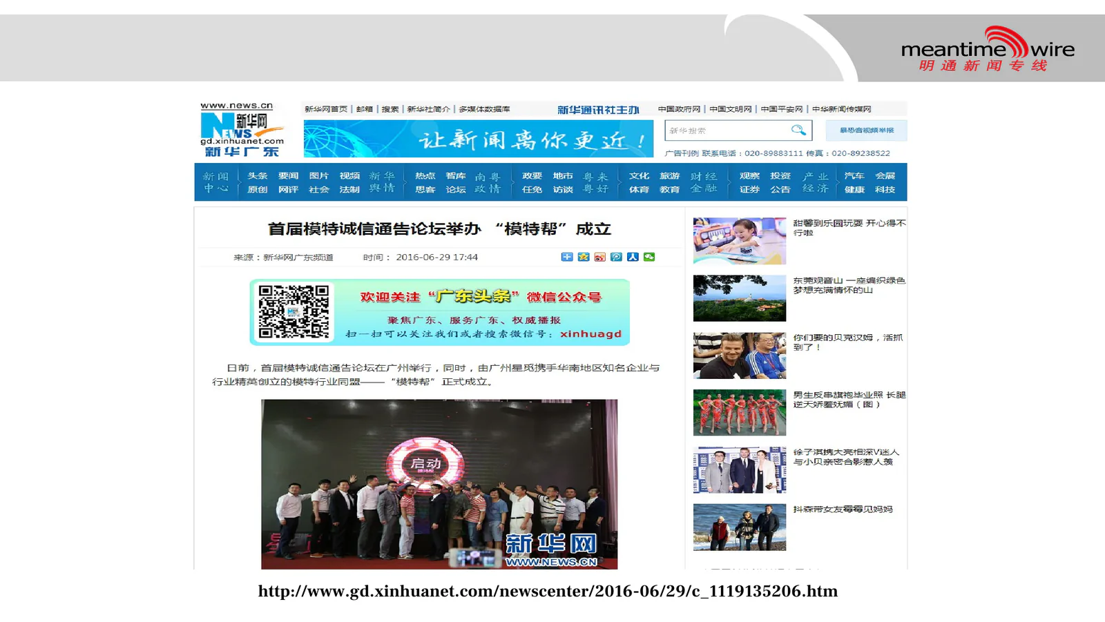Select 头条 in navigation bar
The image size is (1105, 622).
(258, 176)
